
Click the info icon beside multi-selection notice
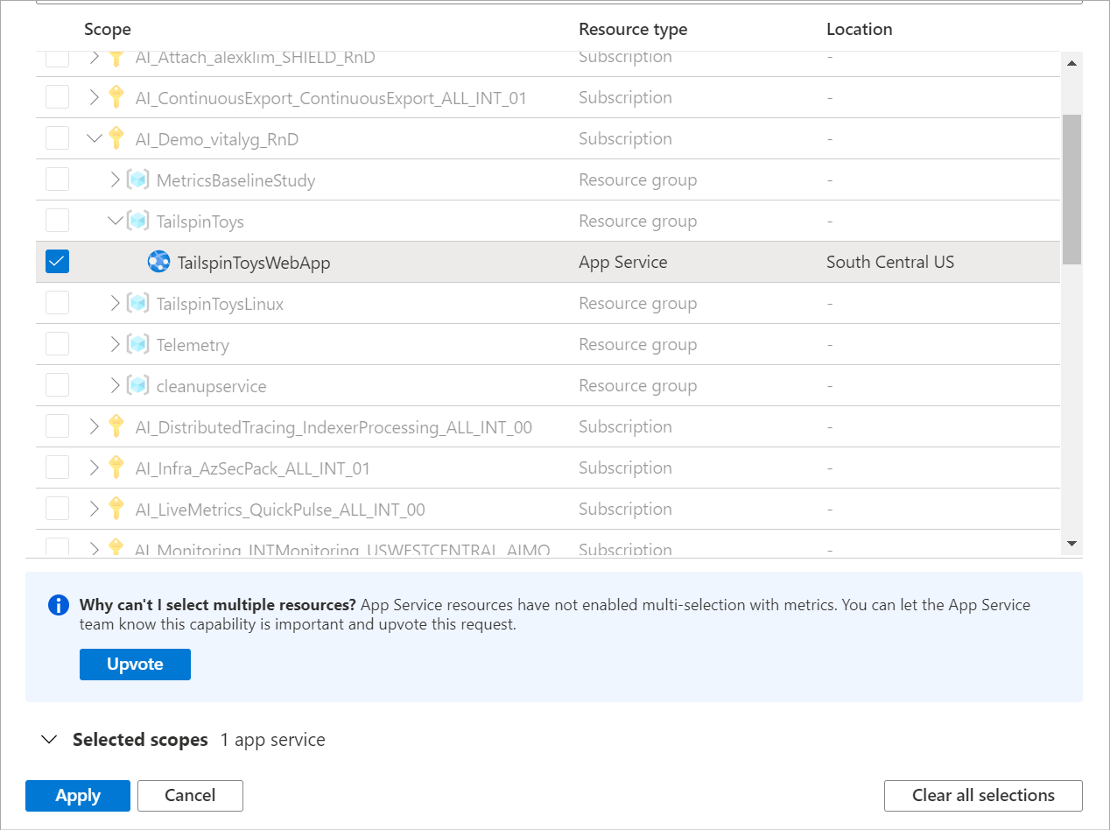(x=59, y=605)
